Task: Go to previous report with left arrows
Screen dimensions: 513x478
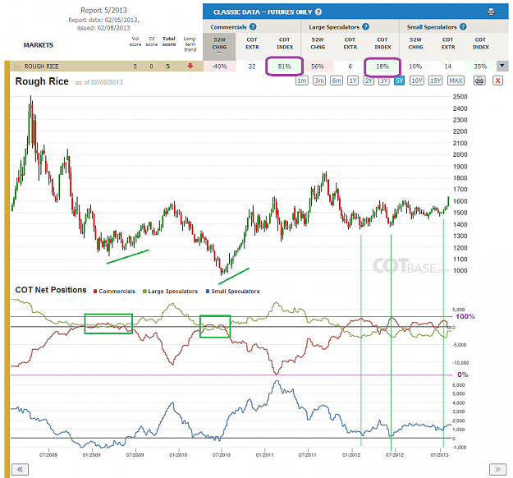Action: [20, 470]
